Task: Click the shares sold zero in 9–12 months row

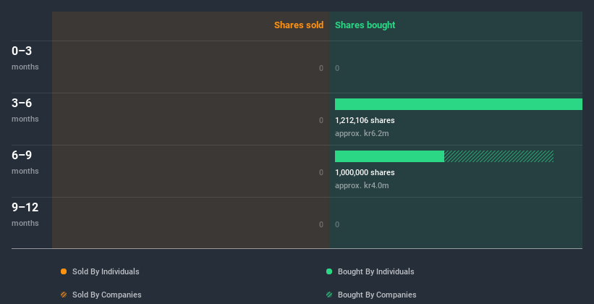Action: 321,224
